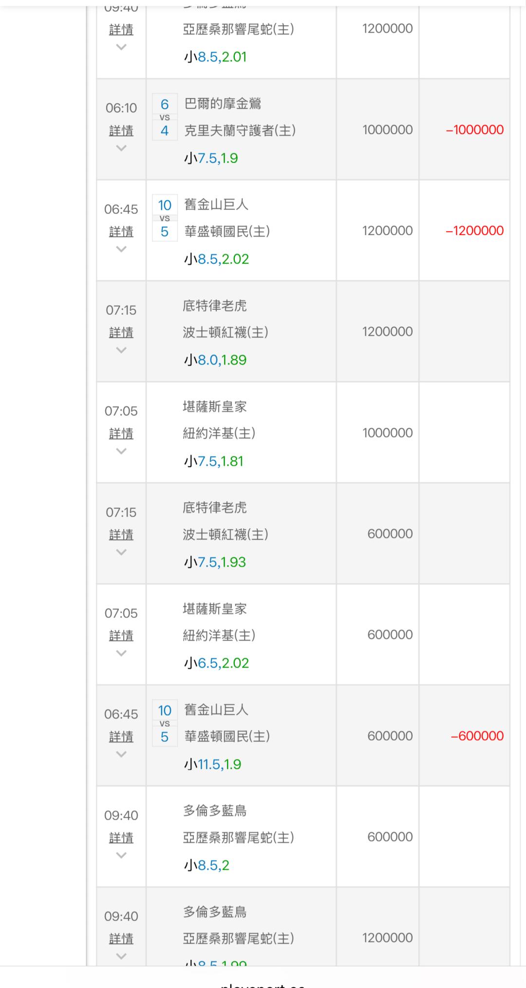Expand chevron for the 小8.5,2.02 bet row

[x=121, y=249]
